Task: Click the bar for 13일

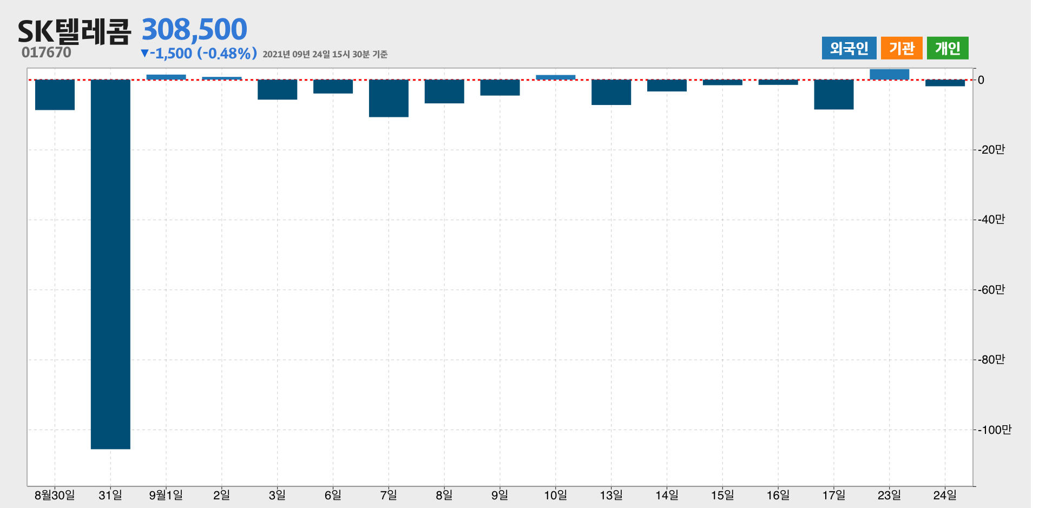Action: click(611, 92)
